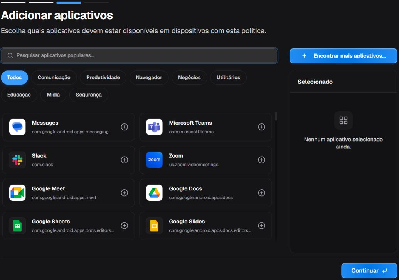Click the Google Meet app icon
Screen dimensions: 399x280
tap(17, 193)
